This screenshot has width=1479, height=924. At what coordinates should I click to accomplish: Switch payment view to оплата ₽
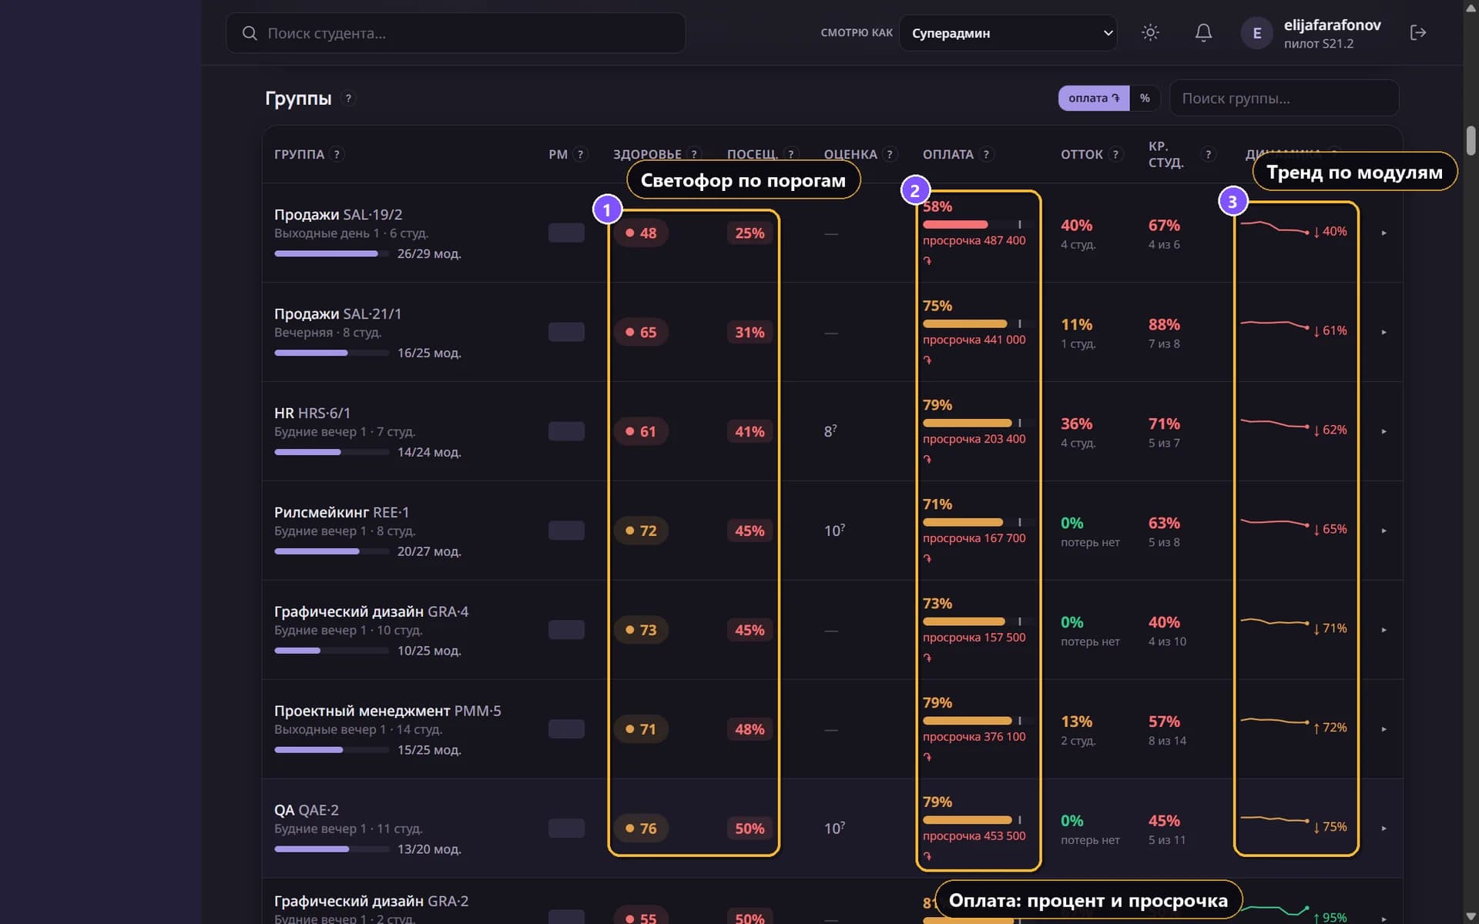point(1094,98)
